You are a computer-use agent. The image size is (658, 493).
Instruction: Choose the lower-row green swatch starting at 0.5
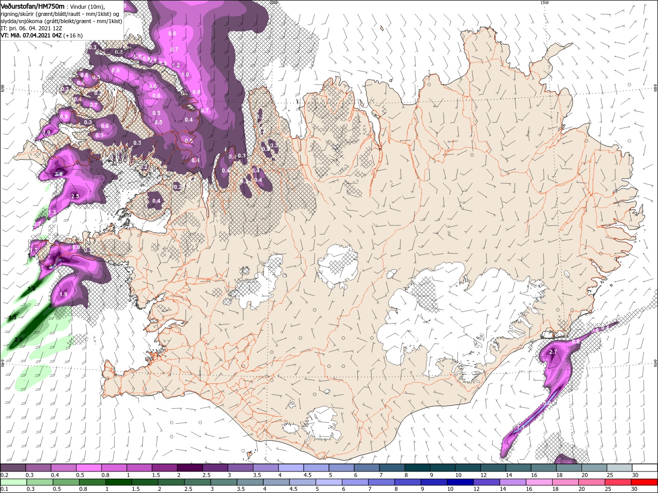click(x=66, y=482)
